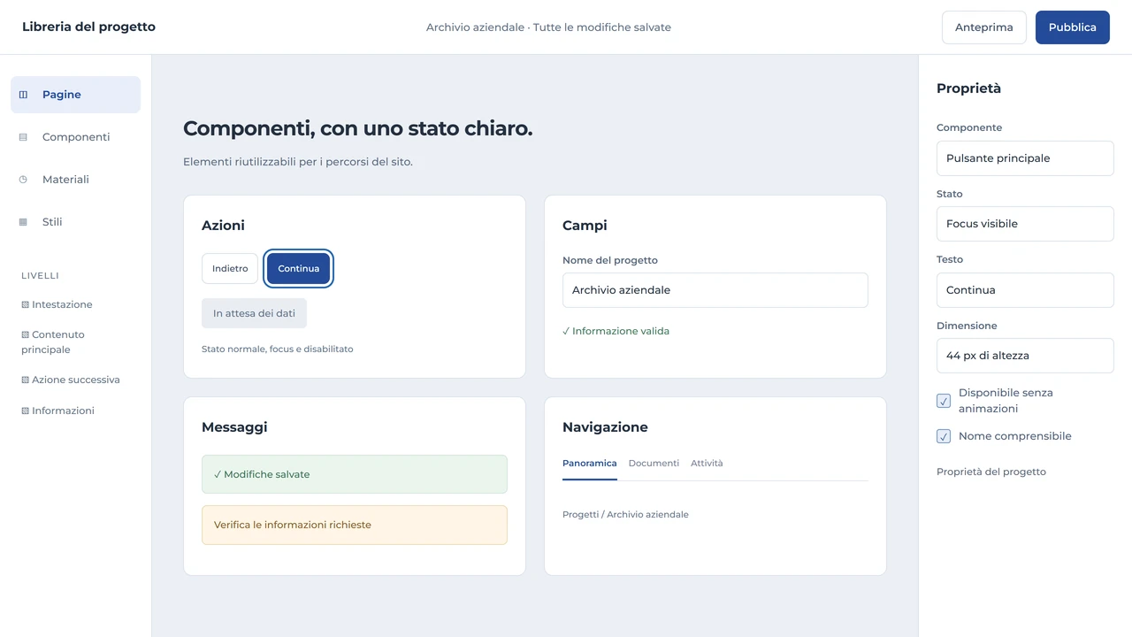This screenshot has height=637, width=1132.
Task: Click the Campi card heading
Action: coord(585,226)
